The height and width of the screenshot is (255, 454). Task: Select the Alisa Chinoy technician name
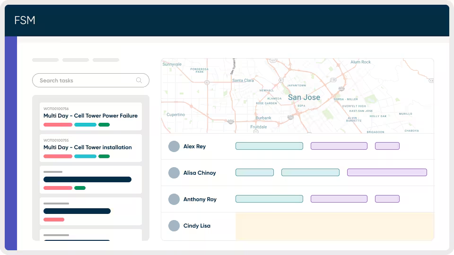point(200,173)
